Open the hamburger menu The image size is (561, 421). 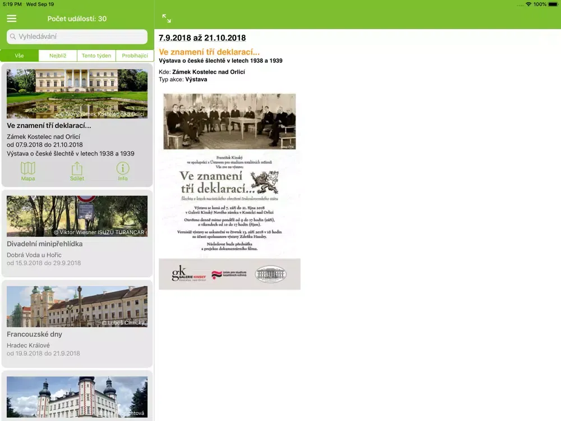pyautogui.click(x=11, y=19)
